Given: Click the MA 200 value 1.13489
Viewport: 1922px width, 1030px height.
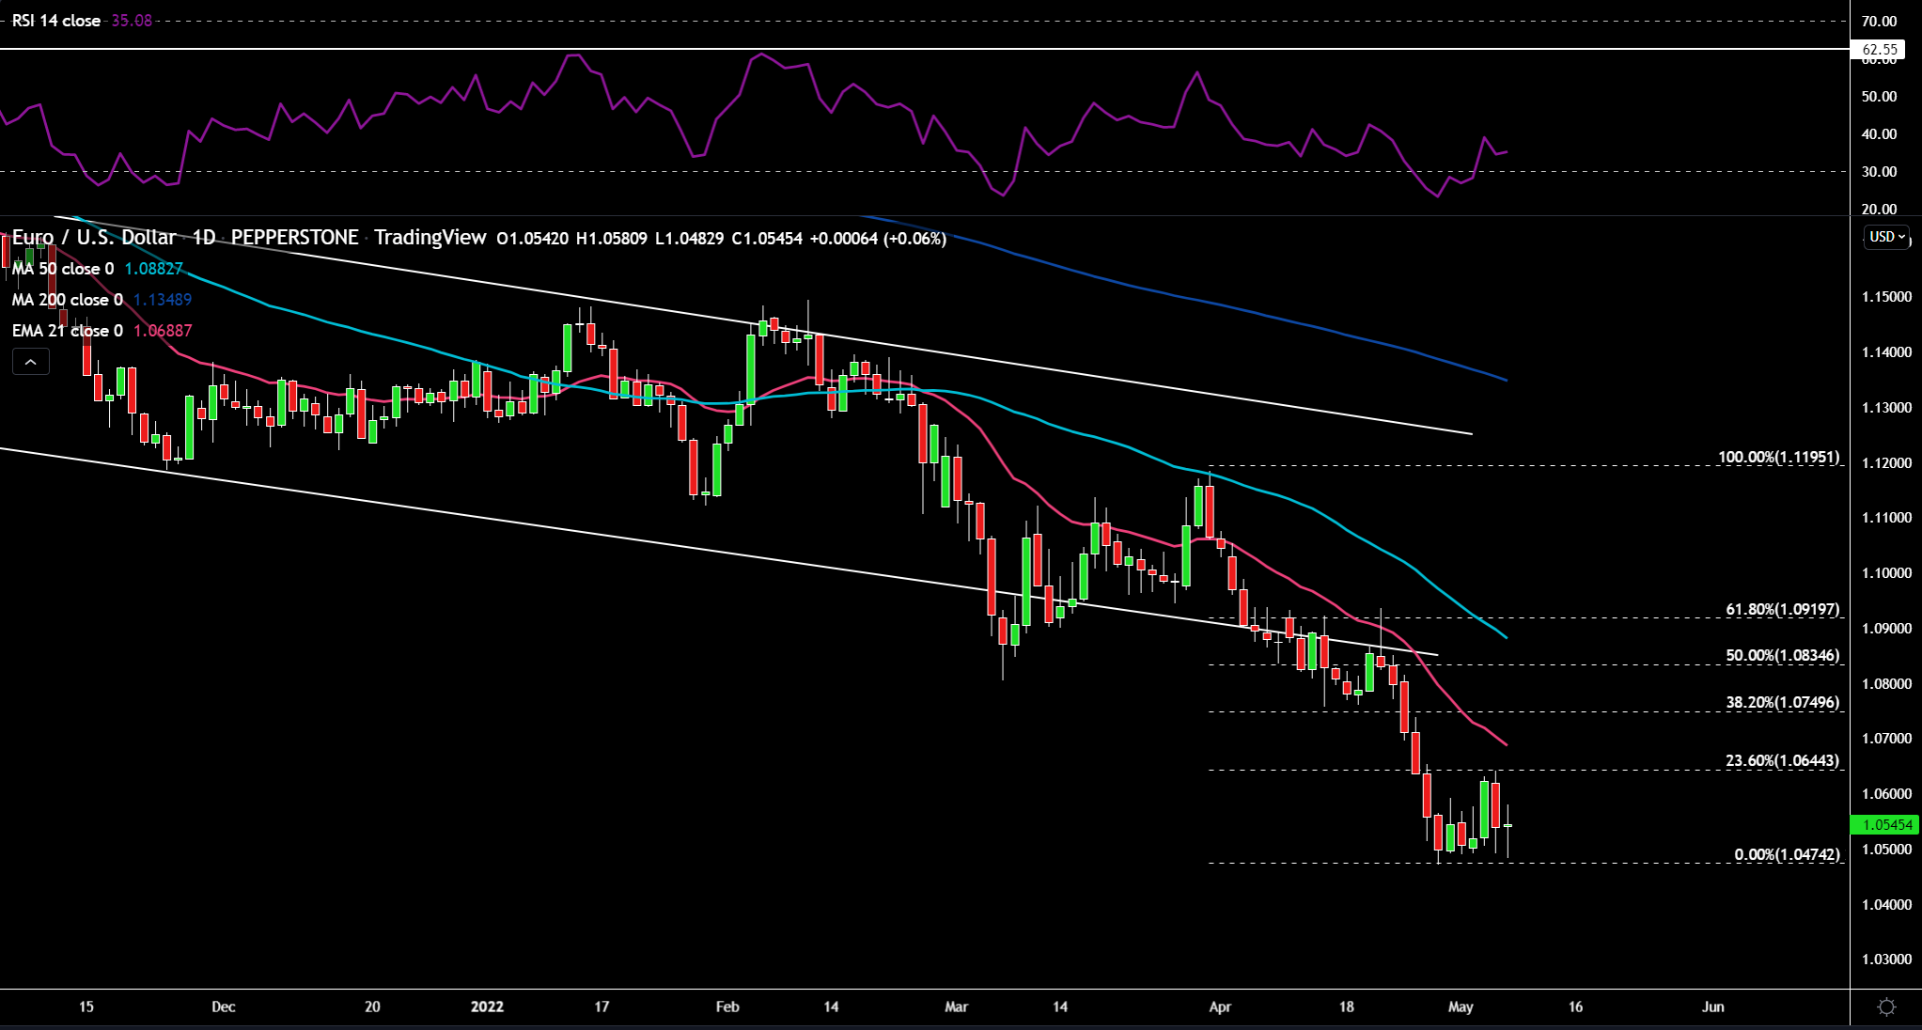Looking at the screenshot, I should pyautogui.click(x=163, y=300).
